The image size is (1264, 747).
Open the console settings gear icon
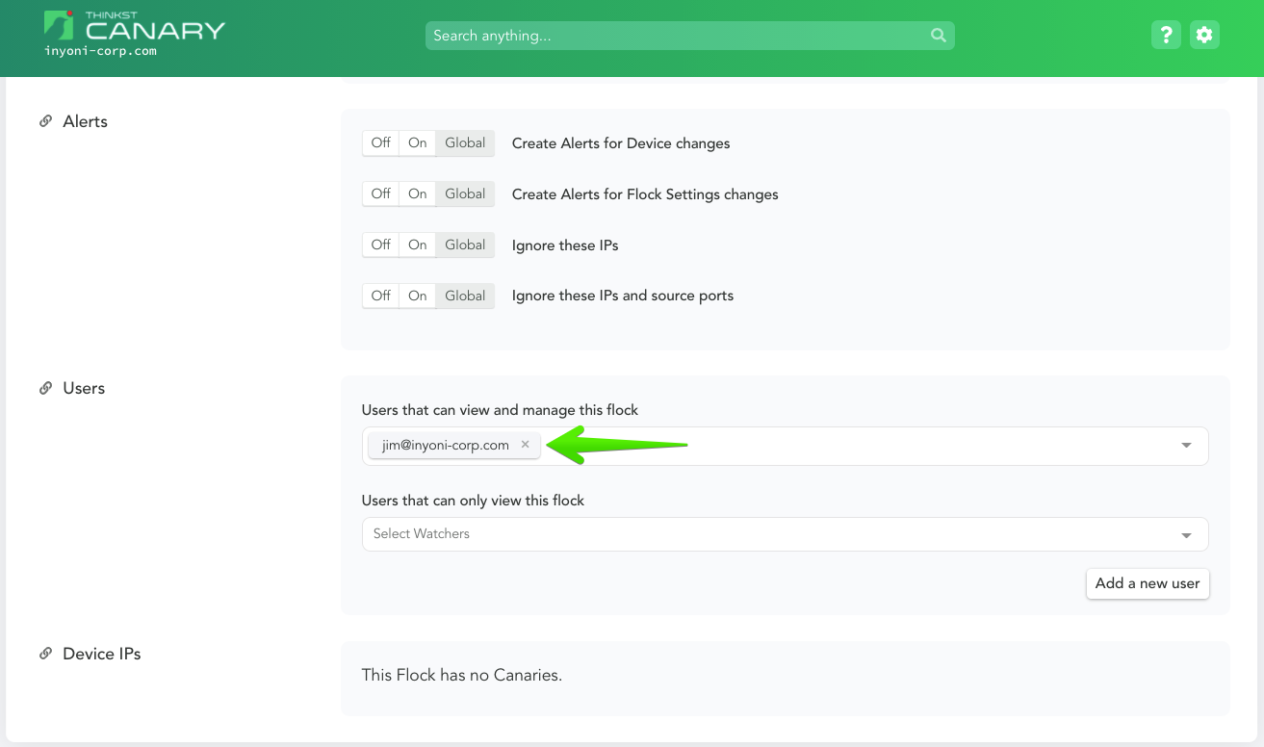[1204, 34]
